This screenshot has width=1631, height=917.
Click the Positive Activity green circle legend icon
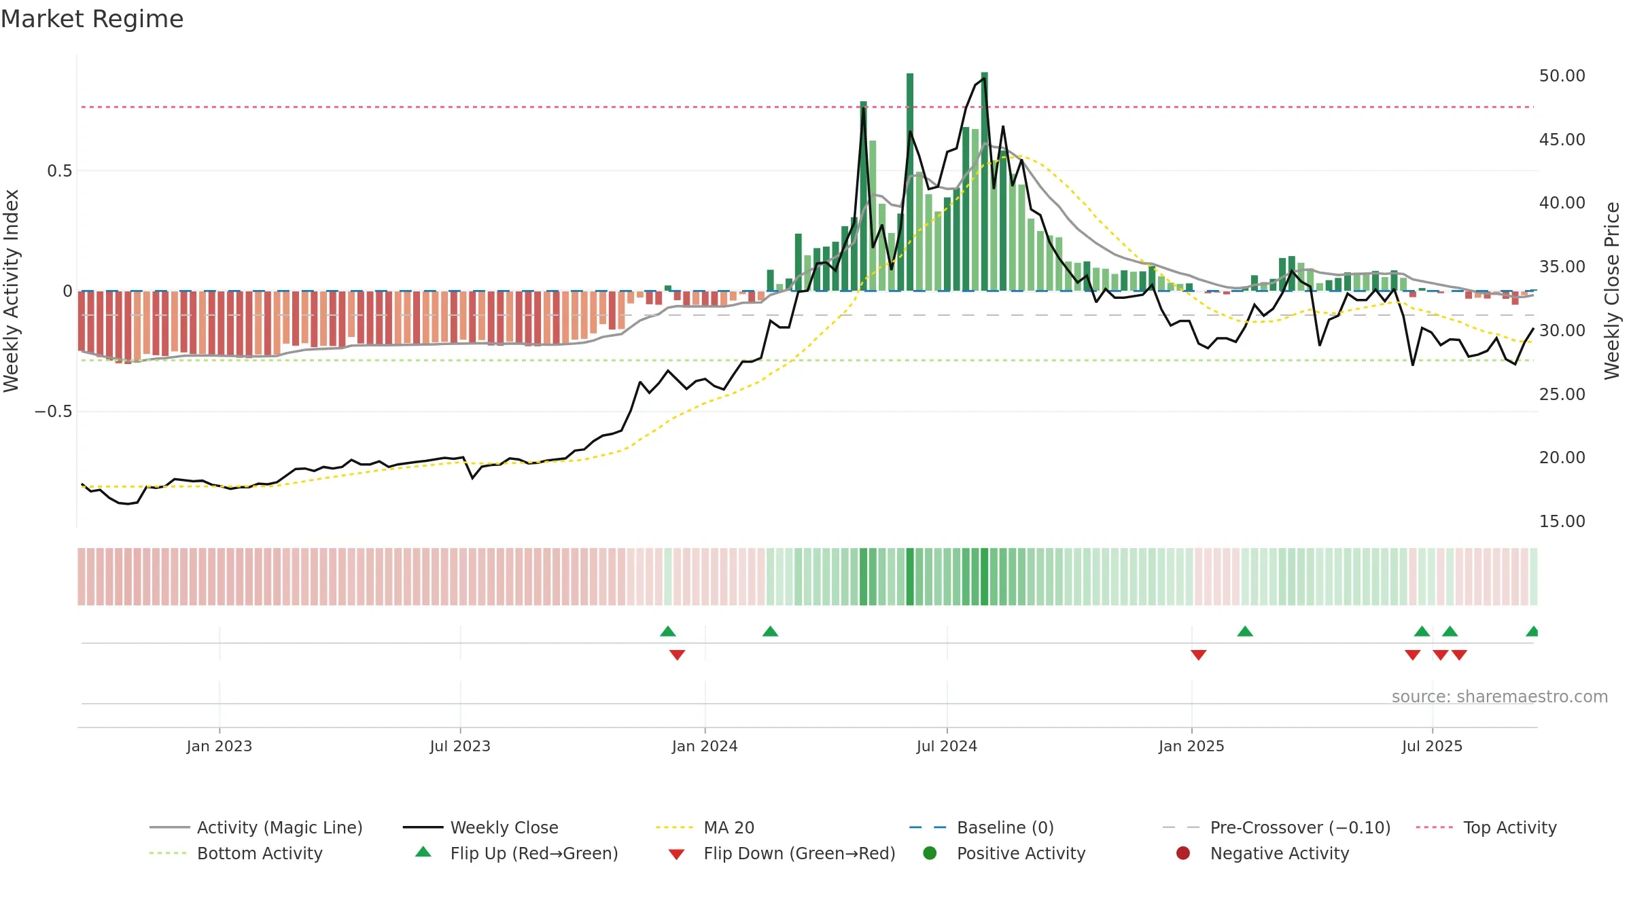point(930,853)
